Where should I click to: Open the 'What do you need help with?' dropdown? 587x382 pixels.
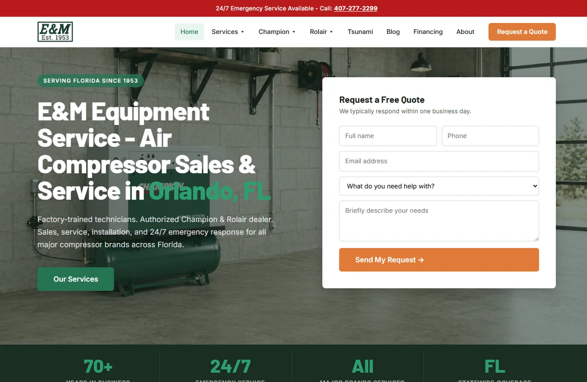coord(439,186)
